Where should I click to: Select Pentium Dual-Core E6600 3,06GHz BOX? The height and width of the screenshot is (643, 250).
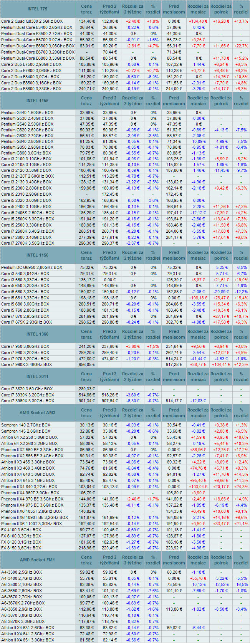(37, 46)
